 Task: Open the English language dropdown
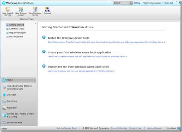(x=123, y=3)
